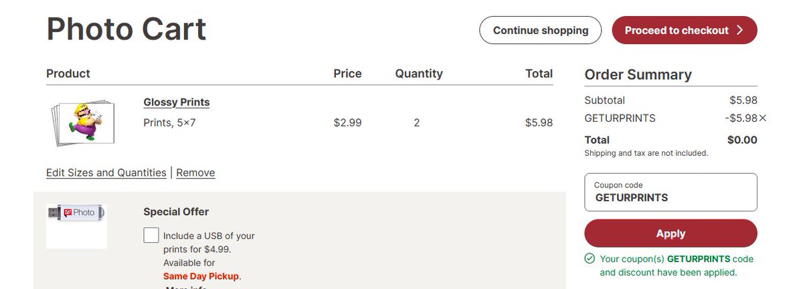Apply the coupon code

(x=671, y=233)
